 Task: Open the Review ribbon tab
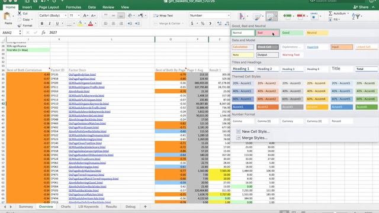point(108,7)
